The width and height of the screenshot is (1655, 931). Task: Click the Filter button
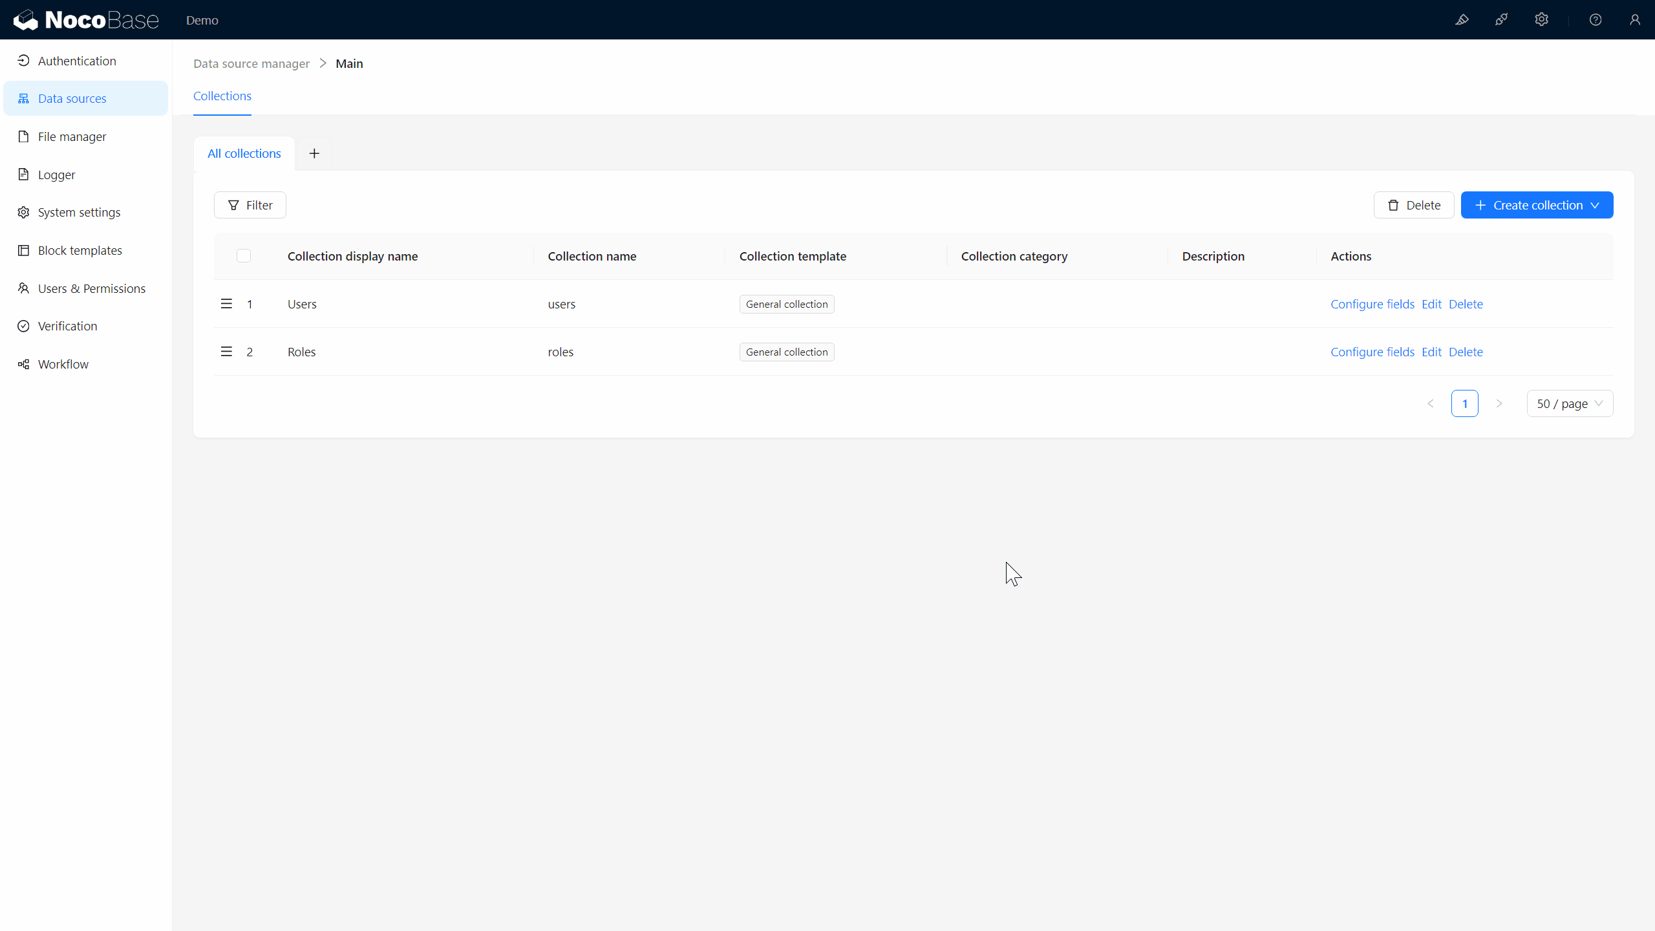tap(251, 204)
